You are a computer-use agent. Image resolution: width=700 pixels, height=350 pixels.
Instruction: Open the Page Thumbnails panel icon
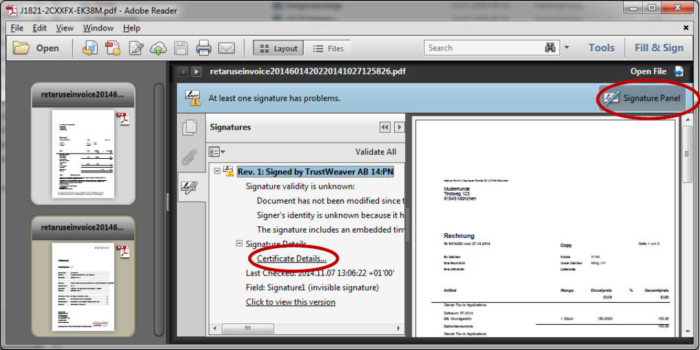(x=189, y=128)
